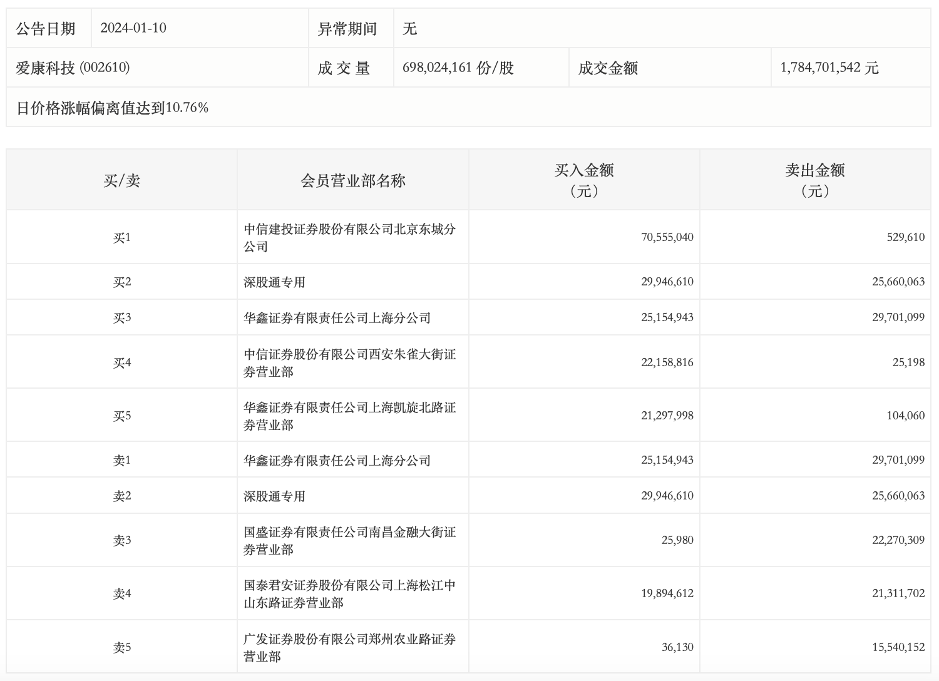This screenshot has width=939, height=681.
Task: Click the 日价格涨幅偏离值达到10.76% text
Action: pyautogui.click(x=112, y=108)
